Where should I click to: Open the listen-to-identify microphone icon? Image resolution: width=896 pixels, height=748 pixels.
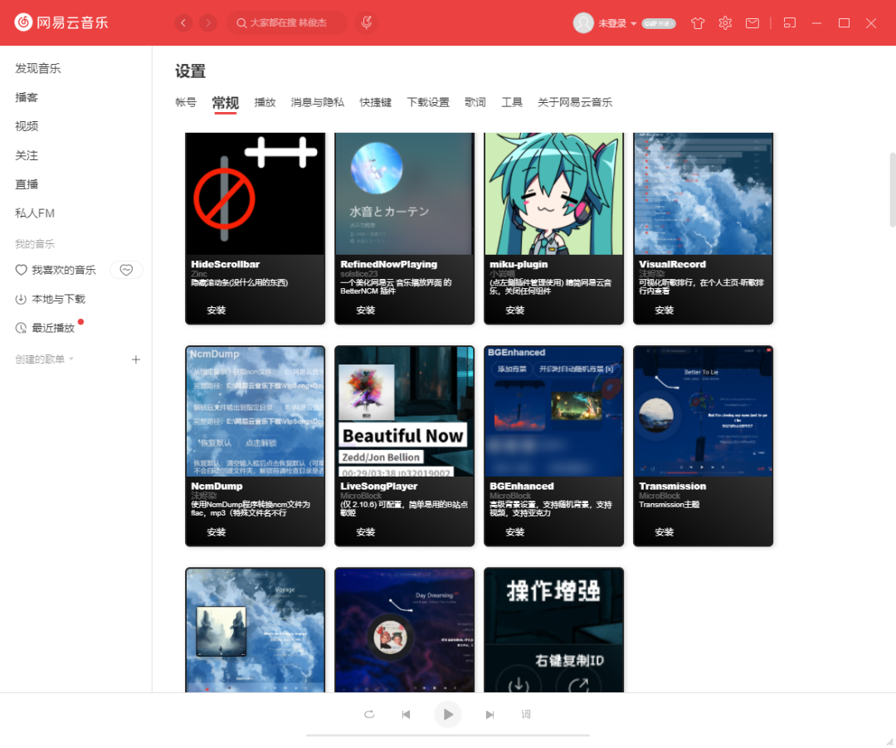click(x=367, y=23)
